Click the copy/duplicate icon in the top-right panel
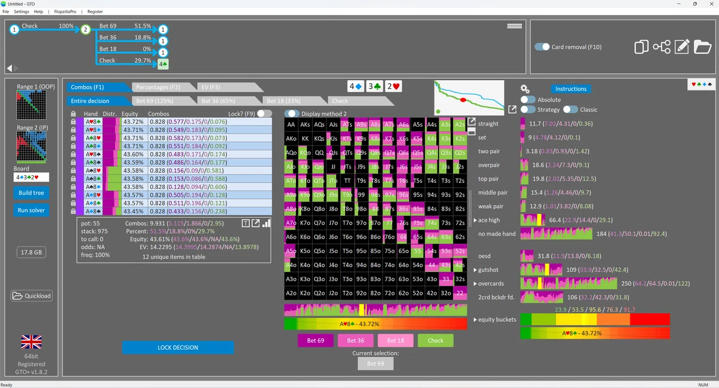Image resolution: width=719 pixels, height=388 pixels. (641, 47)
